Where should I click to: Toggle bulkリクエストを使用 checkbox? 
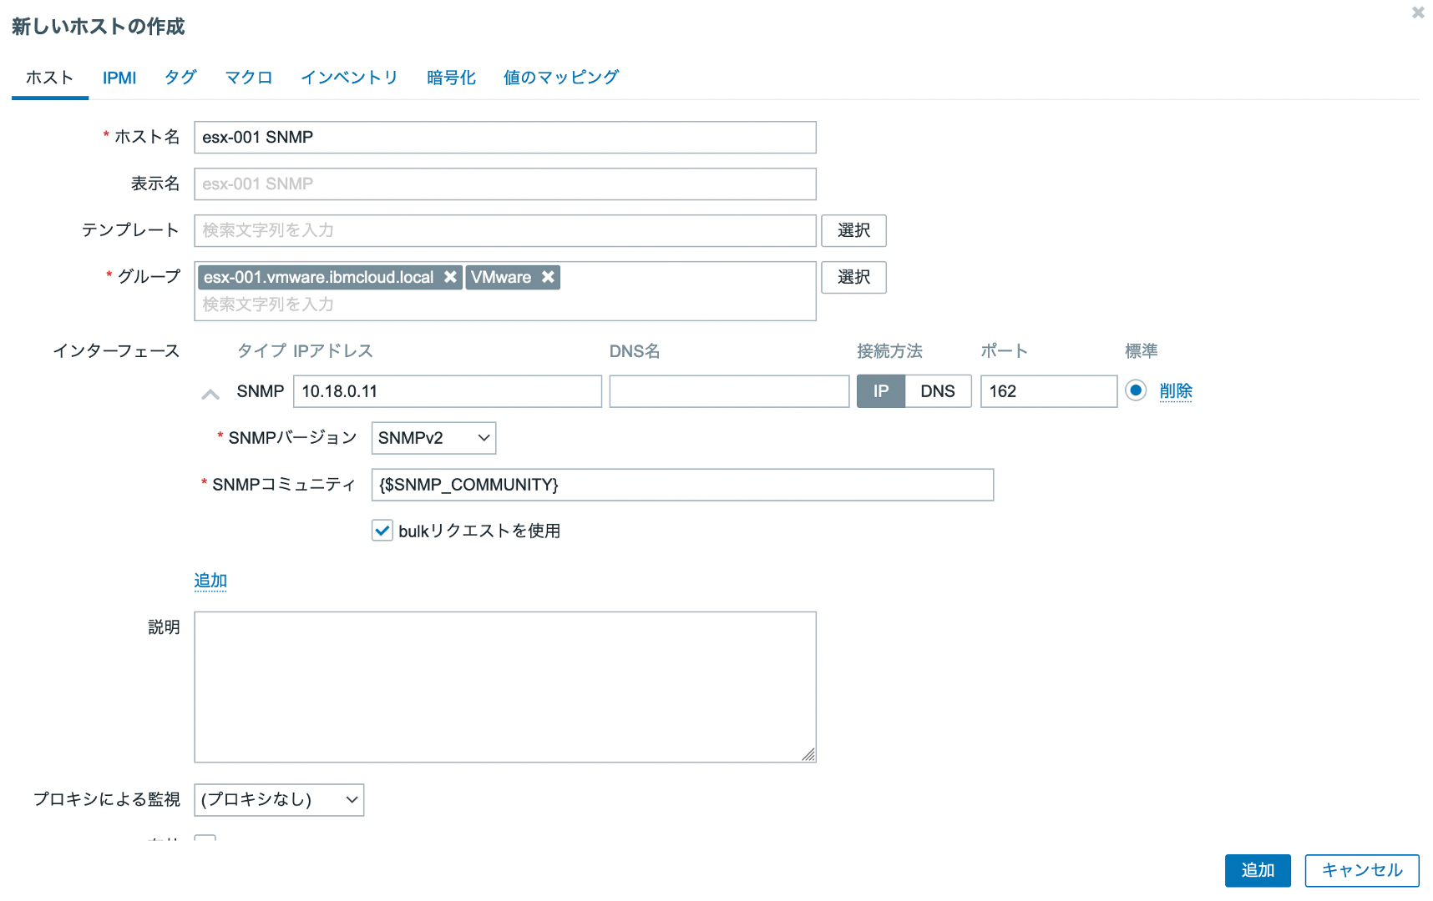(x=382, y=531)
